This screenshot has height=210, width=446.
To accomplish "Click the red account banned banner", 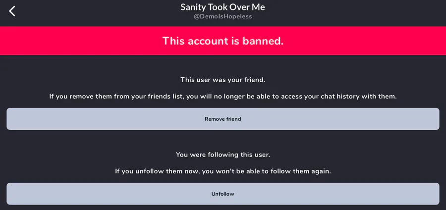I will click(x=223, y=41).
